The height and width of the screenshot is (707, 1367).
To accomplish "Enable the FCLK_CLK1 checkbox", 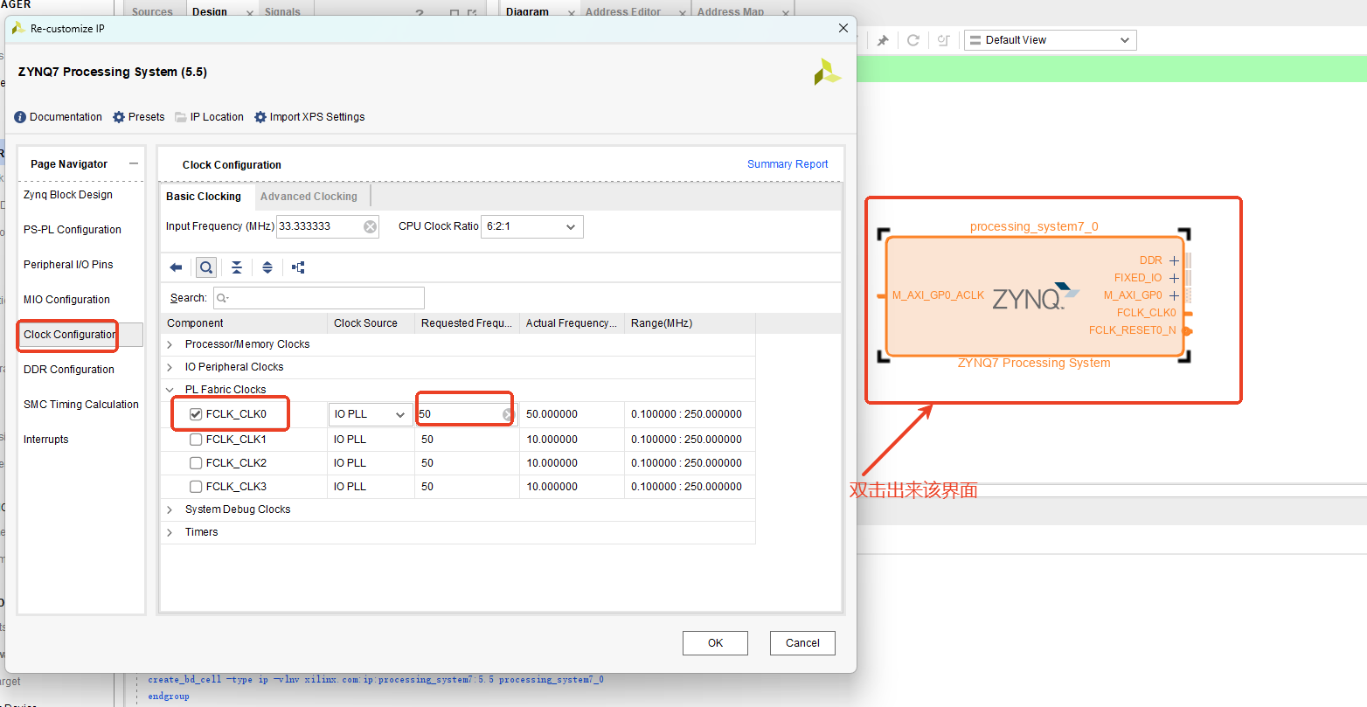I will point(196,440).
